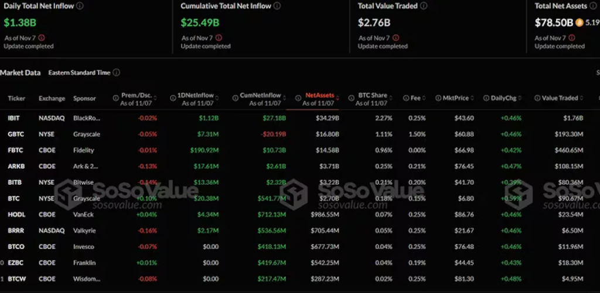Click the NetAssets column header label
Screen dimensions: 600x293
click(x=319, y=95)
